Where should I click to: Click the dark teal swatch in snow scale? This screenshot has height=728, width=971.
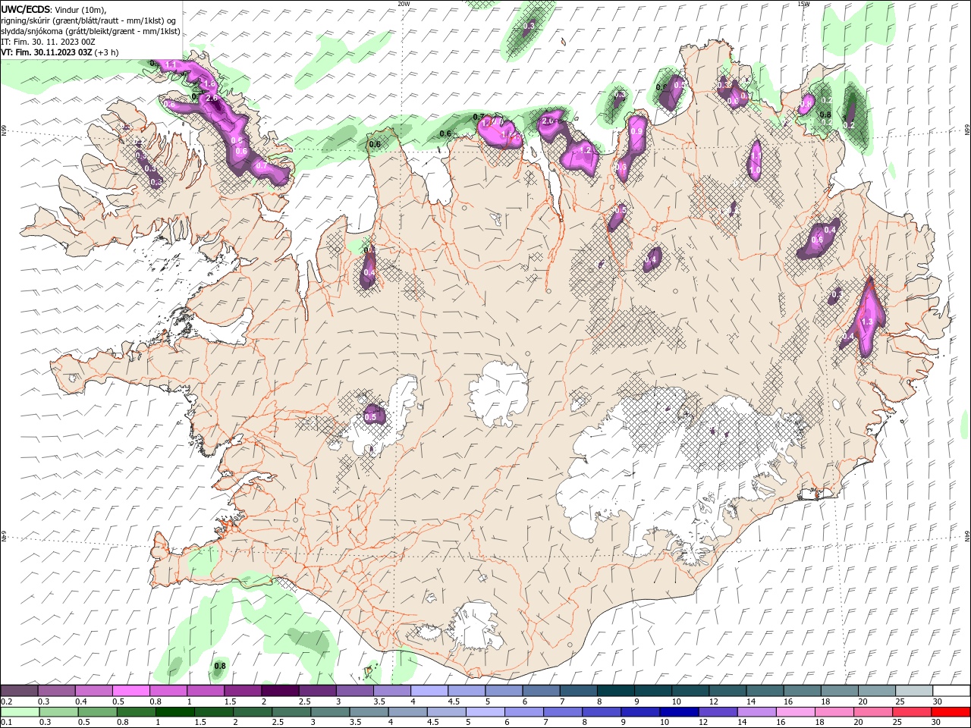(x=615, y=691)
